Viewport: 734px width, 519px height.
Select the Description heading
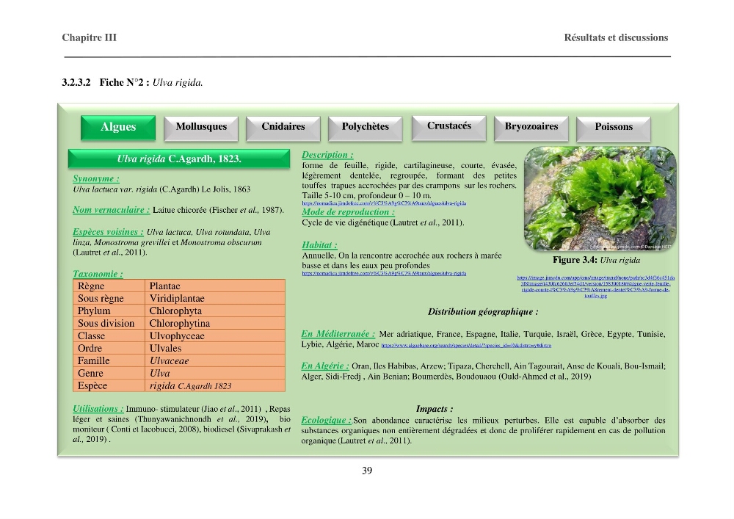(327, 154)
